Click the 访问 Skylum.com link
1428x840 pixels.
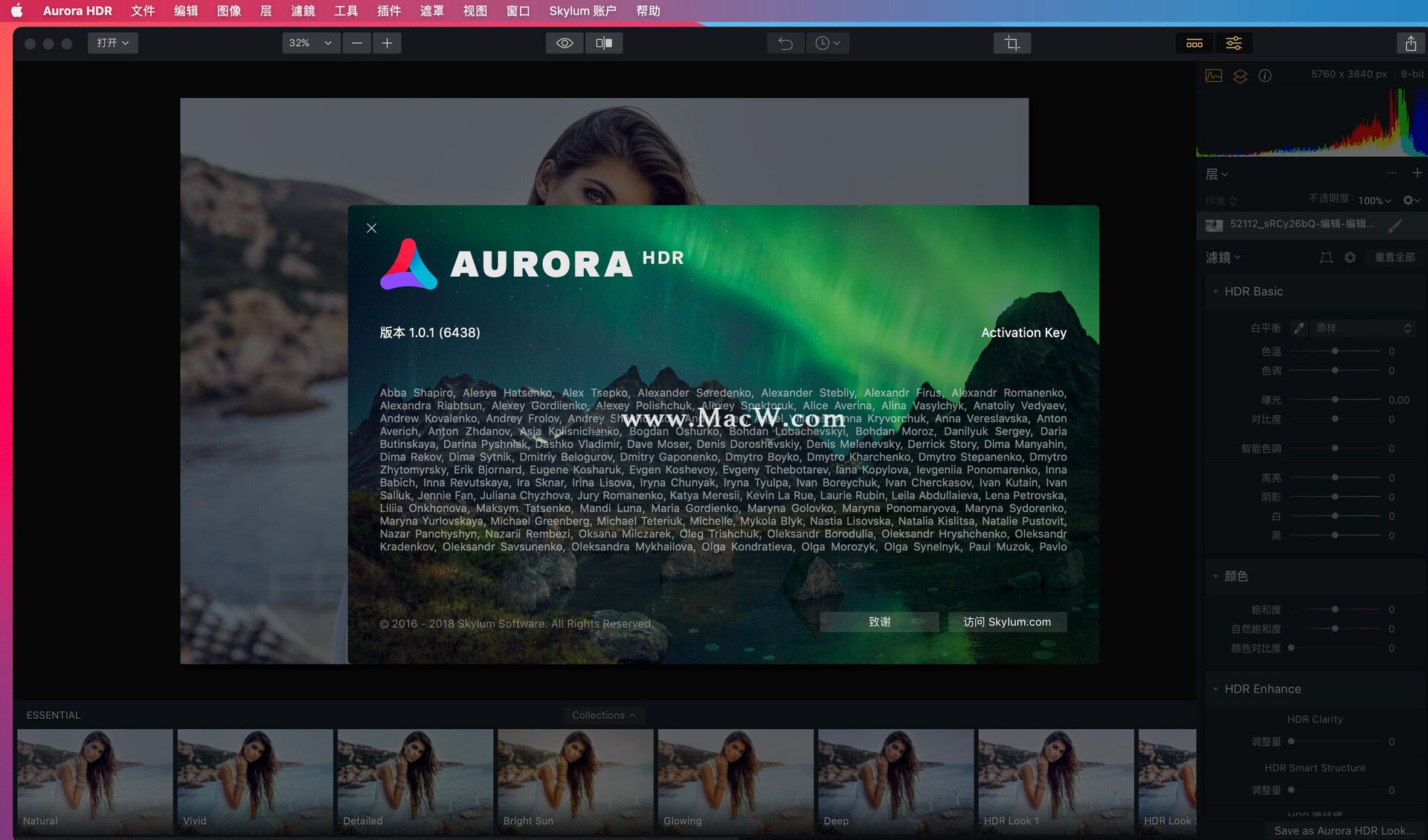tap(1006, 623)
